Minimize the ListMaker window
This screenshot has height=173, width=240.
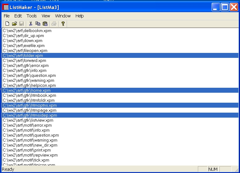[x=216, y=7]
